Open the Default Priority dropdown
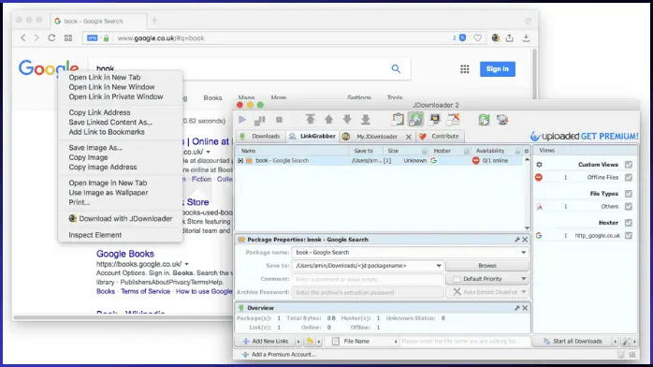Image resolution: width=653 pixels, height=367 pixels. (x=487, y=279)
